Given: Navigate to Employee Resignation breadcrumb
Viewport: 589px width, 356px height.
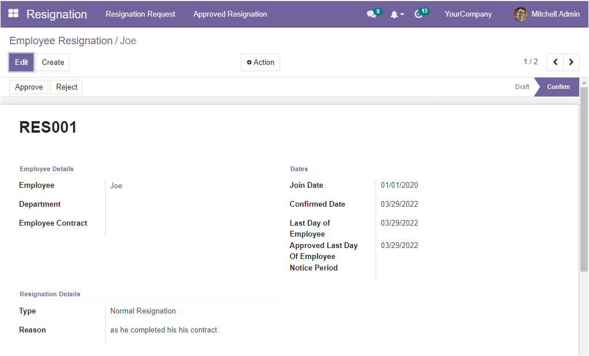Looking at the screenshot, I should (61, 41).
